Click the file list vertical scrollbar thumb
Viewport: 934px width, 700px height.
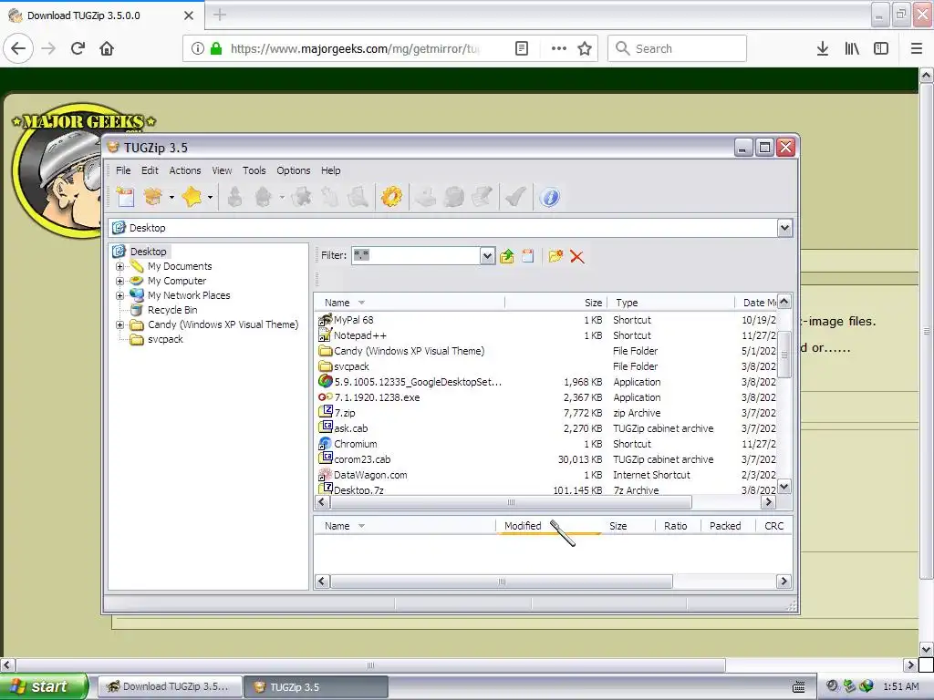click(784, 355)
